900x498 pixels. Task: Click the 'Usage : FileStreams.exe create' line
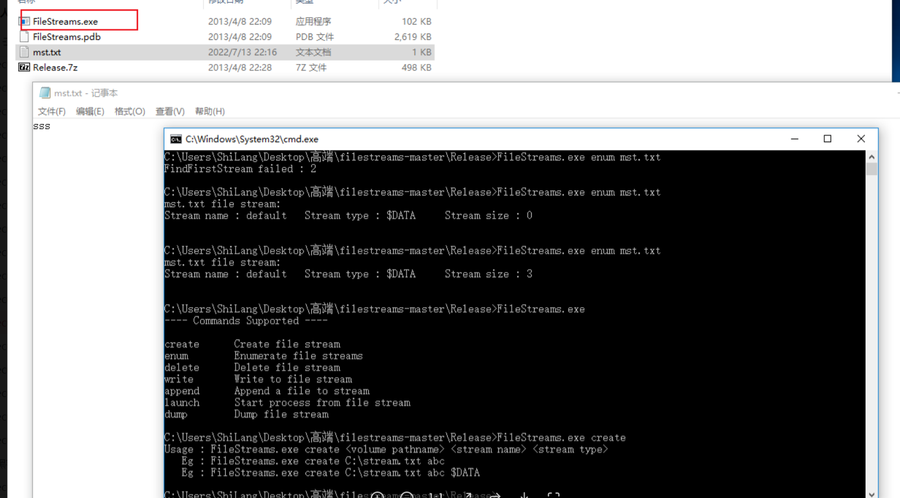(386, 449)
